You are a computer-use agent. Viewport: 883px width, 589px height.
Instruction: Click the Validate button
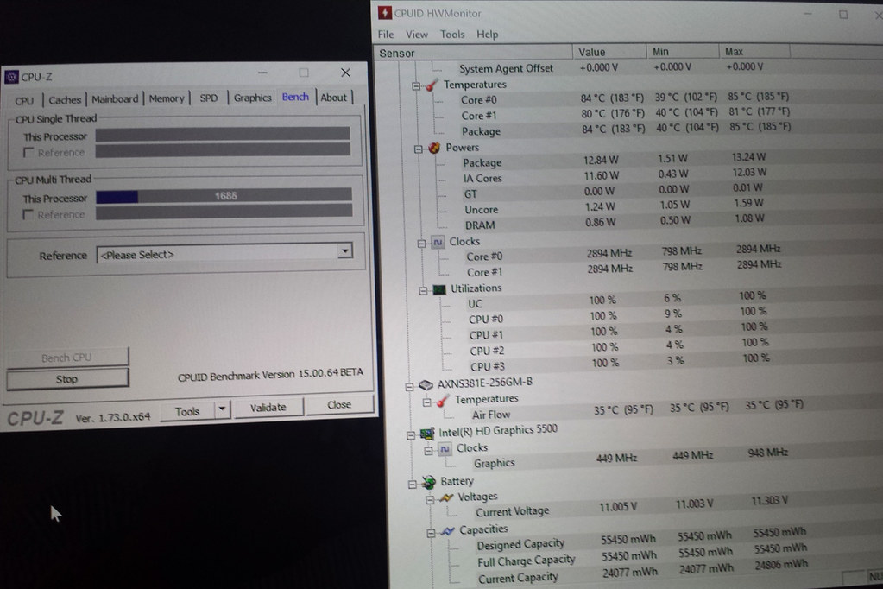pyautogui.click(x=268, y=407)
